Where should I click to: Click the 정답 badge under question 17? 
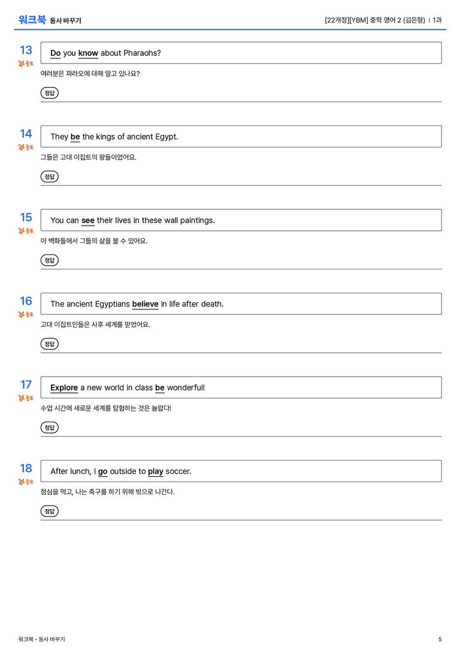49,427
